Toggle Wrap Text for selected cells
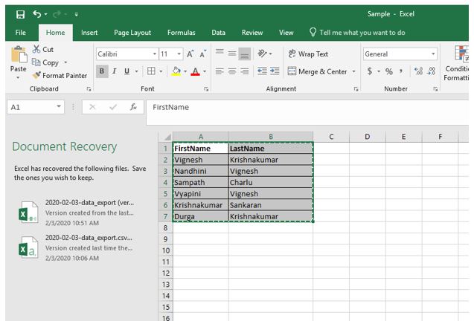Viewport: 474px width, 324px height. [x=307, y=54]
